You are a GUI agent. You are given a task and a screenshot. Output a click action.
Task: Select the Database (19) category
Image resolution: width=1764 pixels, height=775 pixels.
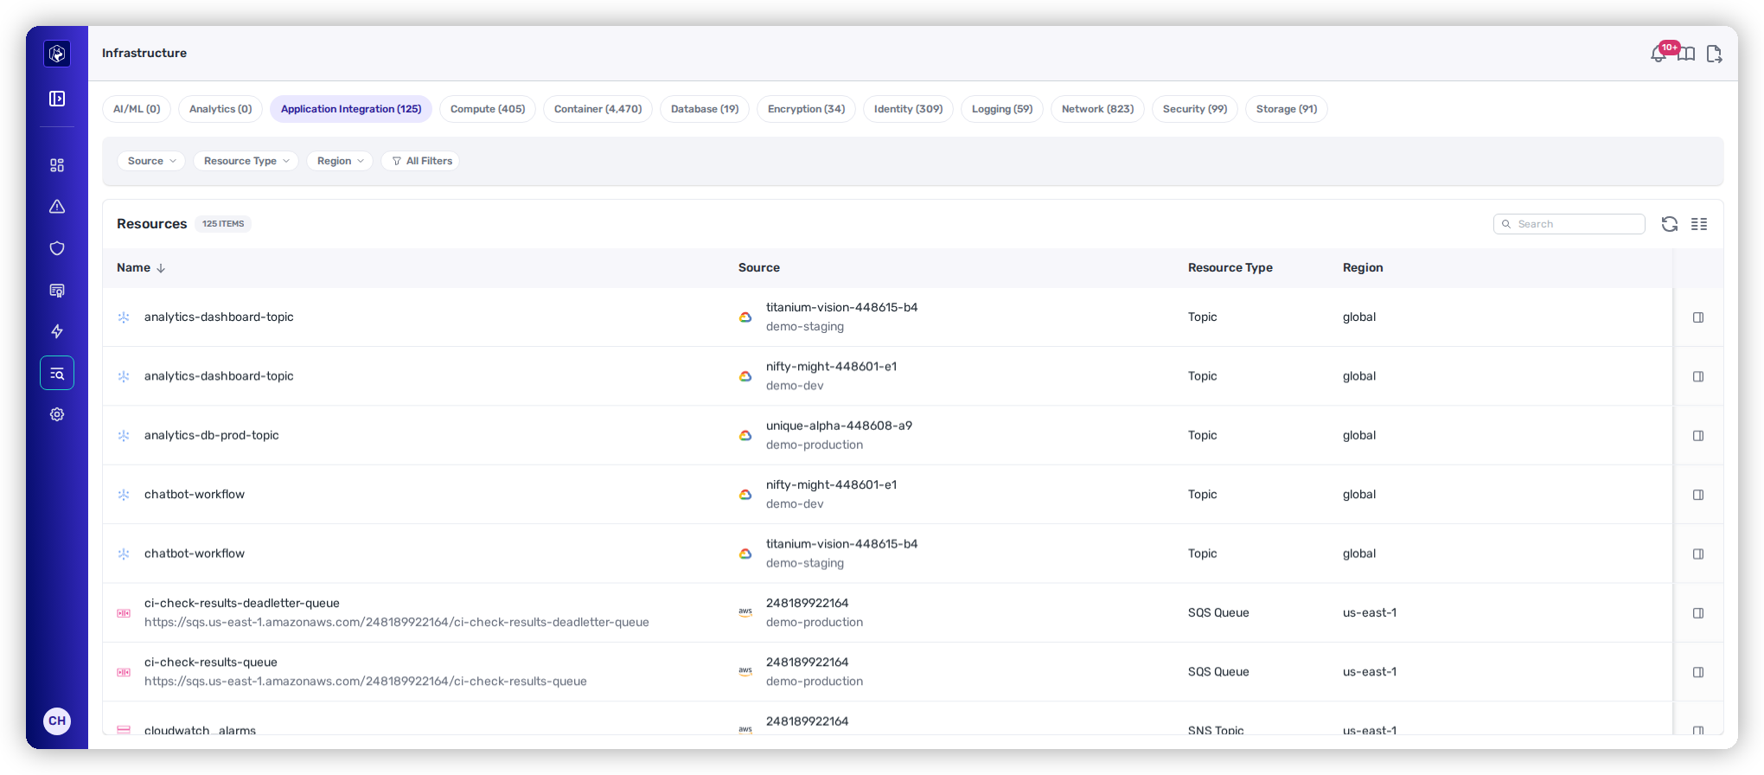click(705, 109)
